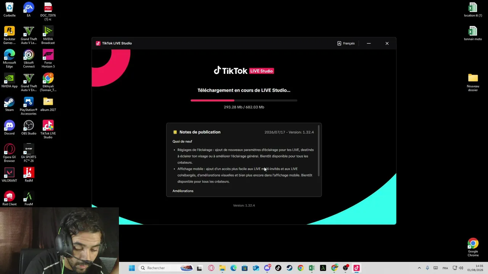Select the VALORANT desktop icon
This screenshot has width=488, height=274.
point(10,175)
